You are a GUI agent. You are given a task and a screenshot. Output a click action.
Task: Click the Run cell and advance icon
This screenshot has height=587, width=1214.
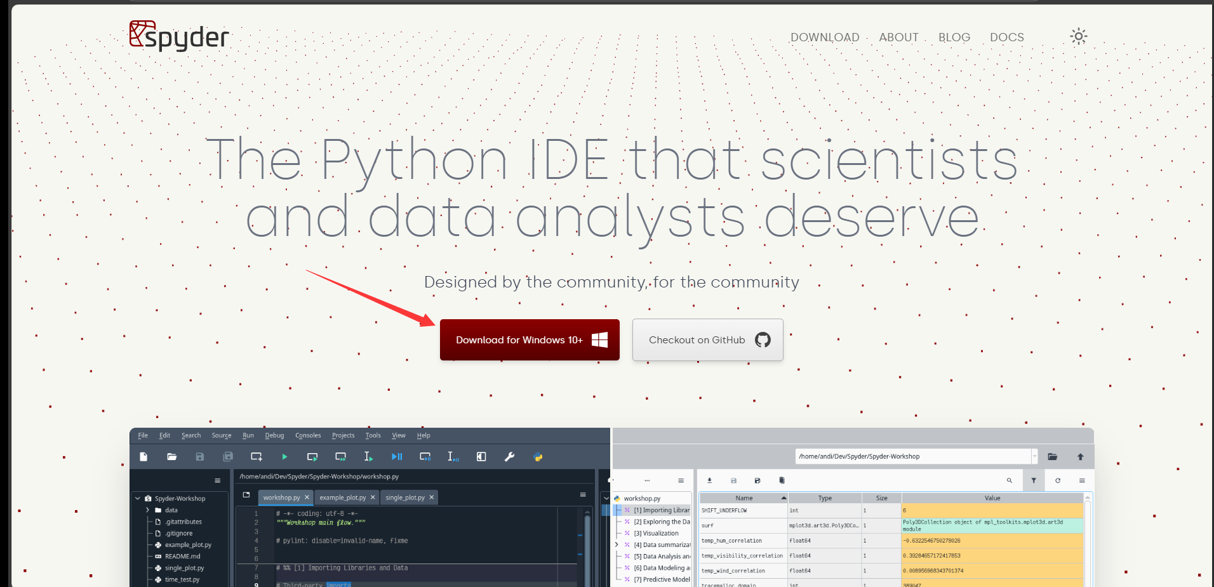[x=341, y=456]
